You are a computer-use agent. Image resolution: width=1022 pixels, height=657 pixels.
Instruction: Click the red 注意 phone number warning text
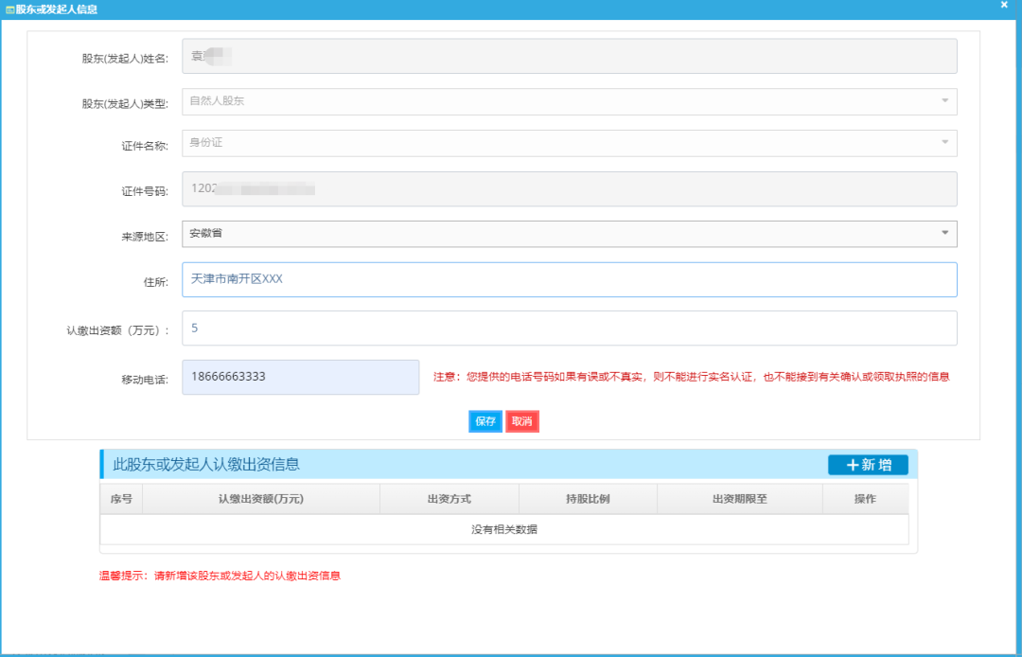pos(692,377)
